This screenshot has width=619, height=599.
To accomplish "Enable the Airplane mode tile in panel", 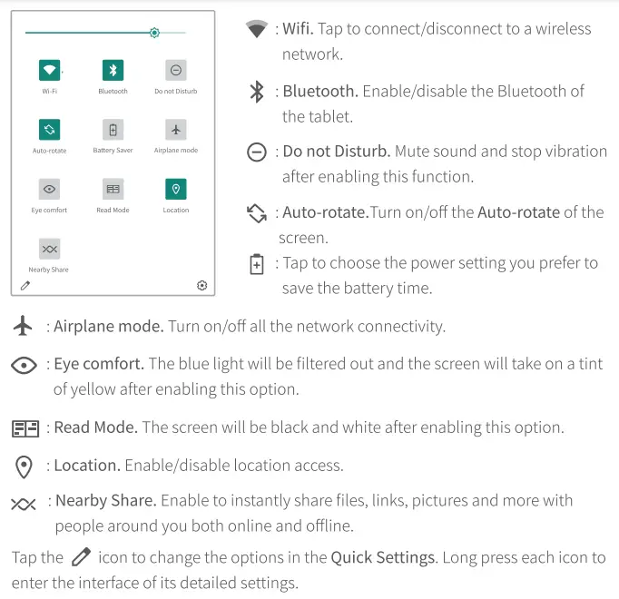I will (x=176, y=130).
